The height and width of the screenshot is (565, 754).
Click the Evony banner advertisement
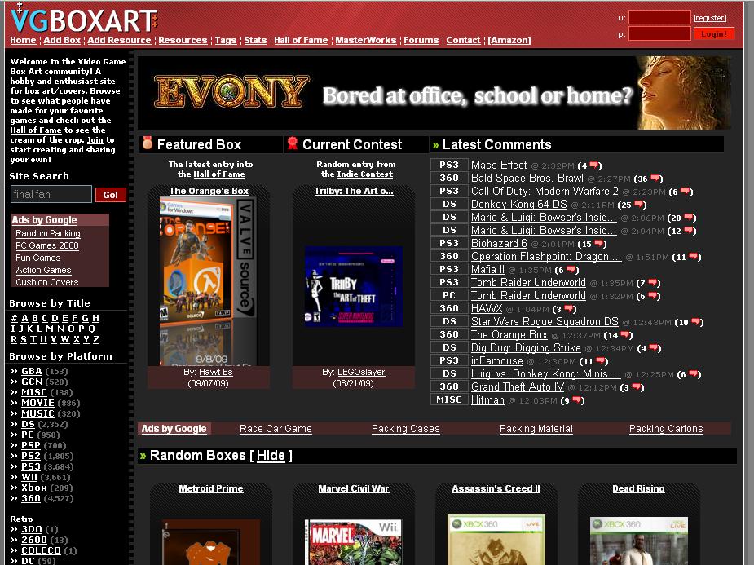pos(434,93)
